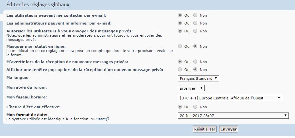Viewport: 295px width, 138px height.
Task: Select Non for pop-up window on new message
Action: 195,69
